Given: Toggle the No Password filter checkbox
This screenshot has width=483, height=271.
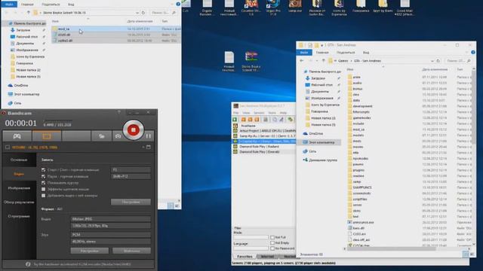Looking at the screenshot, I should click(272, 248).
